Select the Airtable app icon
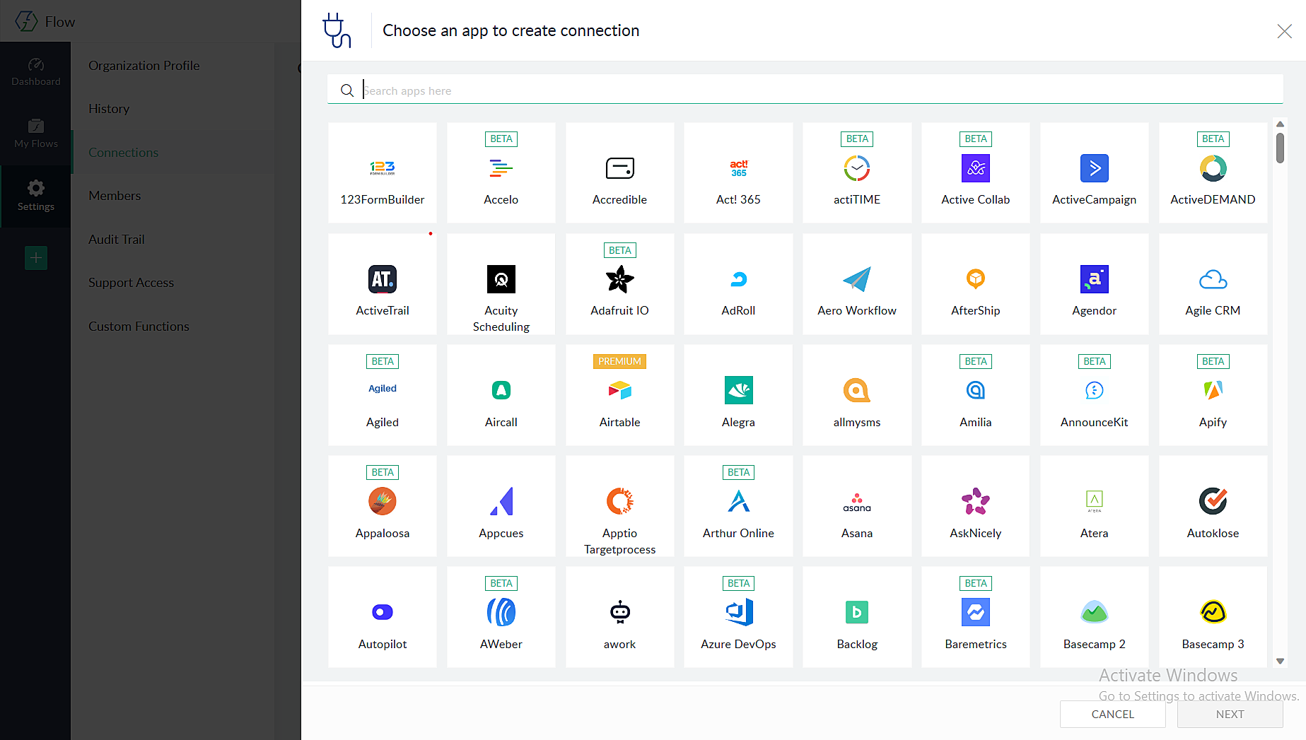Viewport: 1306px width, 740px height. click(x=620, y=390)
